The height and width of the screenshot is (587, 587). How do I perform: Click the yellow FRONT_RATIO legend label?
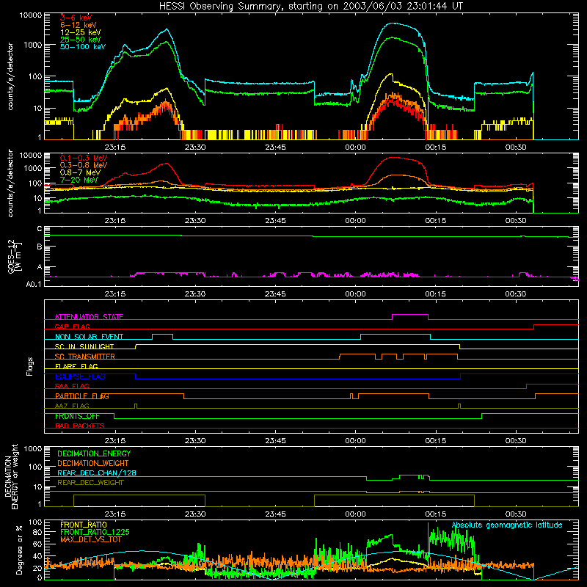pyautogui.click(x=84, y=525)
